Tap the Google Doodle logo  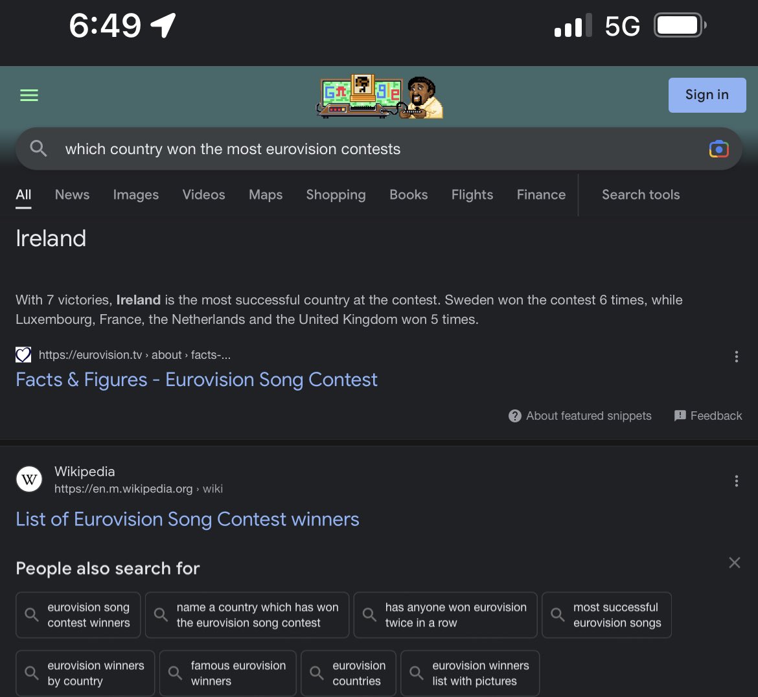pyautogui.click(x=380, y=96)
